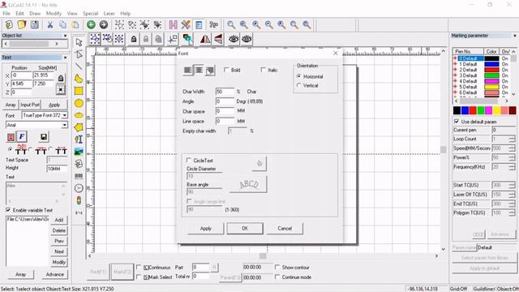519x292 pixels.
Task: Open the File menu
Action: (x=6, y=13)
